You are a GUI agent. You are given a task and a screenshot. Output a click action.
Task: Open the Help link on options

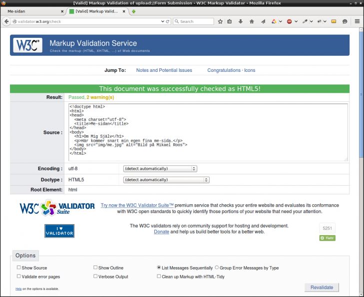[x=18, y=289]
